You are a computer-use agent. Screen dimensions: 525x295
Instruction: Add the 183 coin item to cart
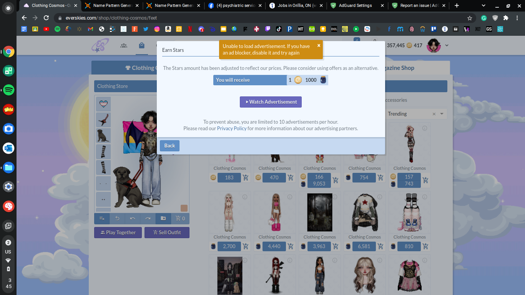[246, 177]
